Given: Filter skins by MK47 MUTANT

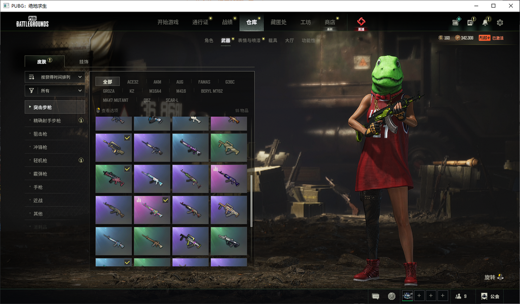Looking at the screenshot, I should pos(116,100).
